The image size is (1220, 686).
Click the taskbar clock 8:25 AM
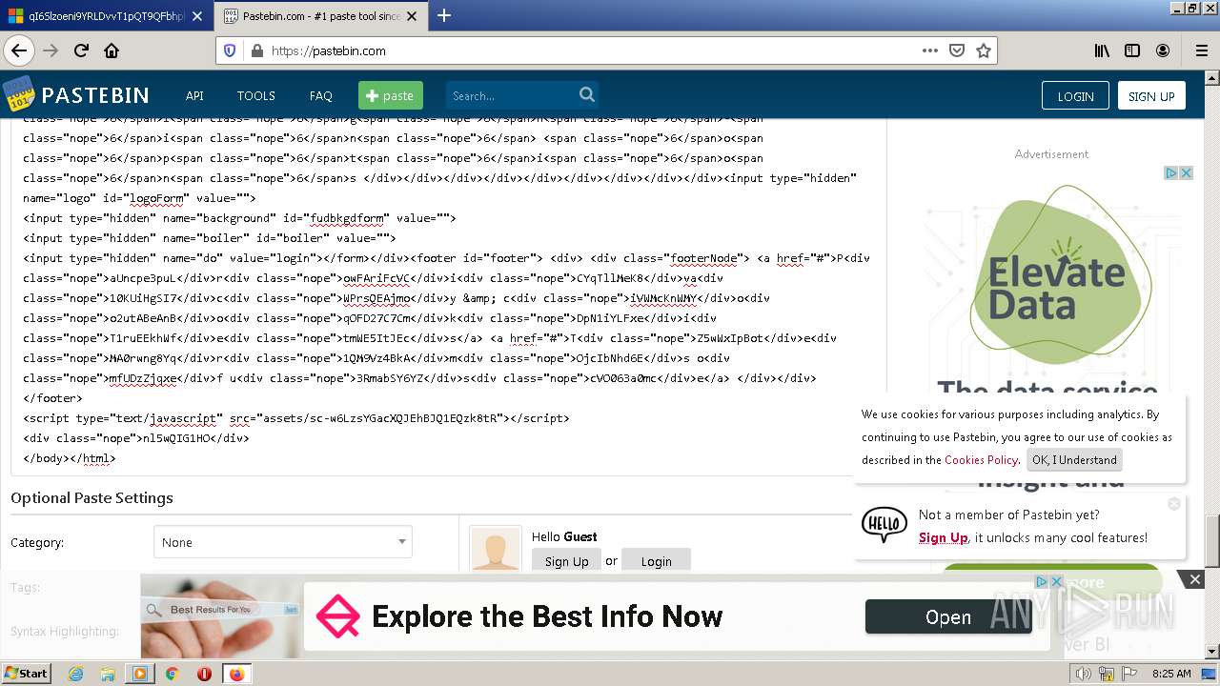pos(1171,674)
